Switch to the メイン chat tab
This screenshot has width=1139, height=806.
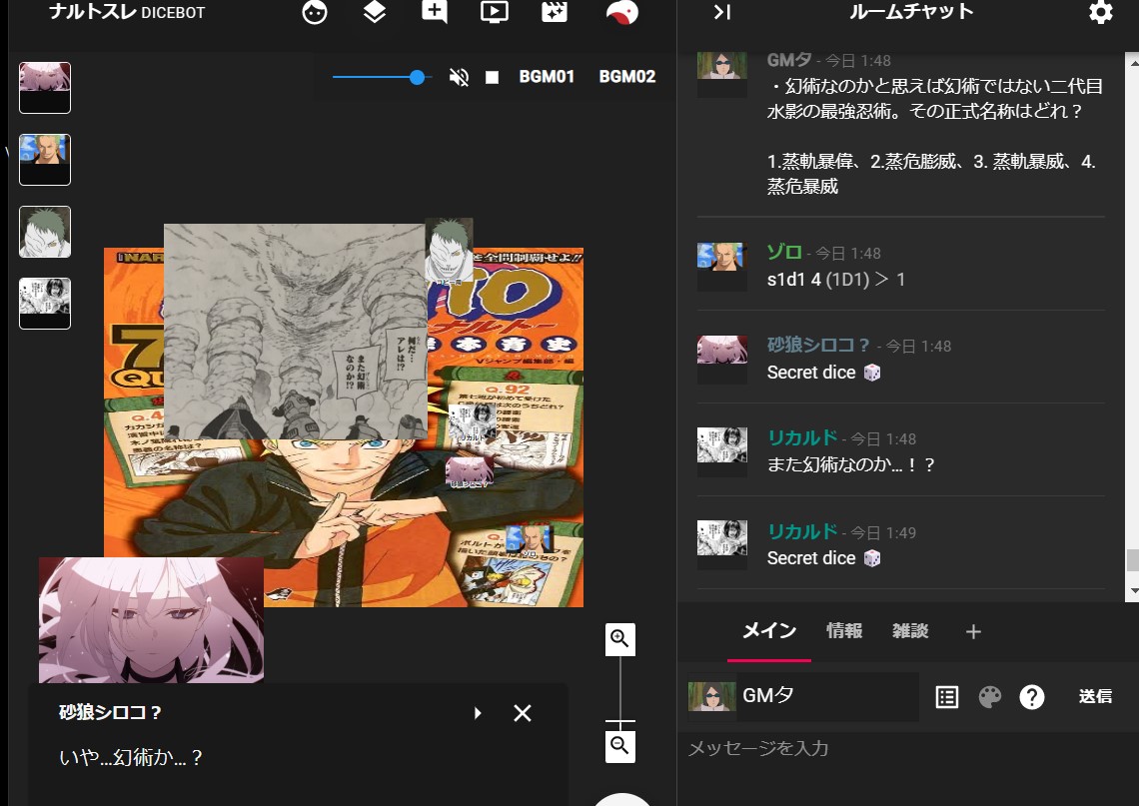click(x=768, y=631)
